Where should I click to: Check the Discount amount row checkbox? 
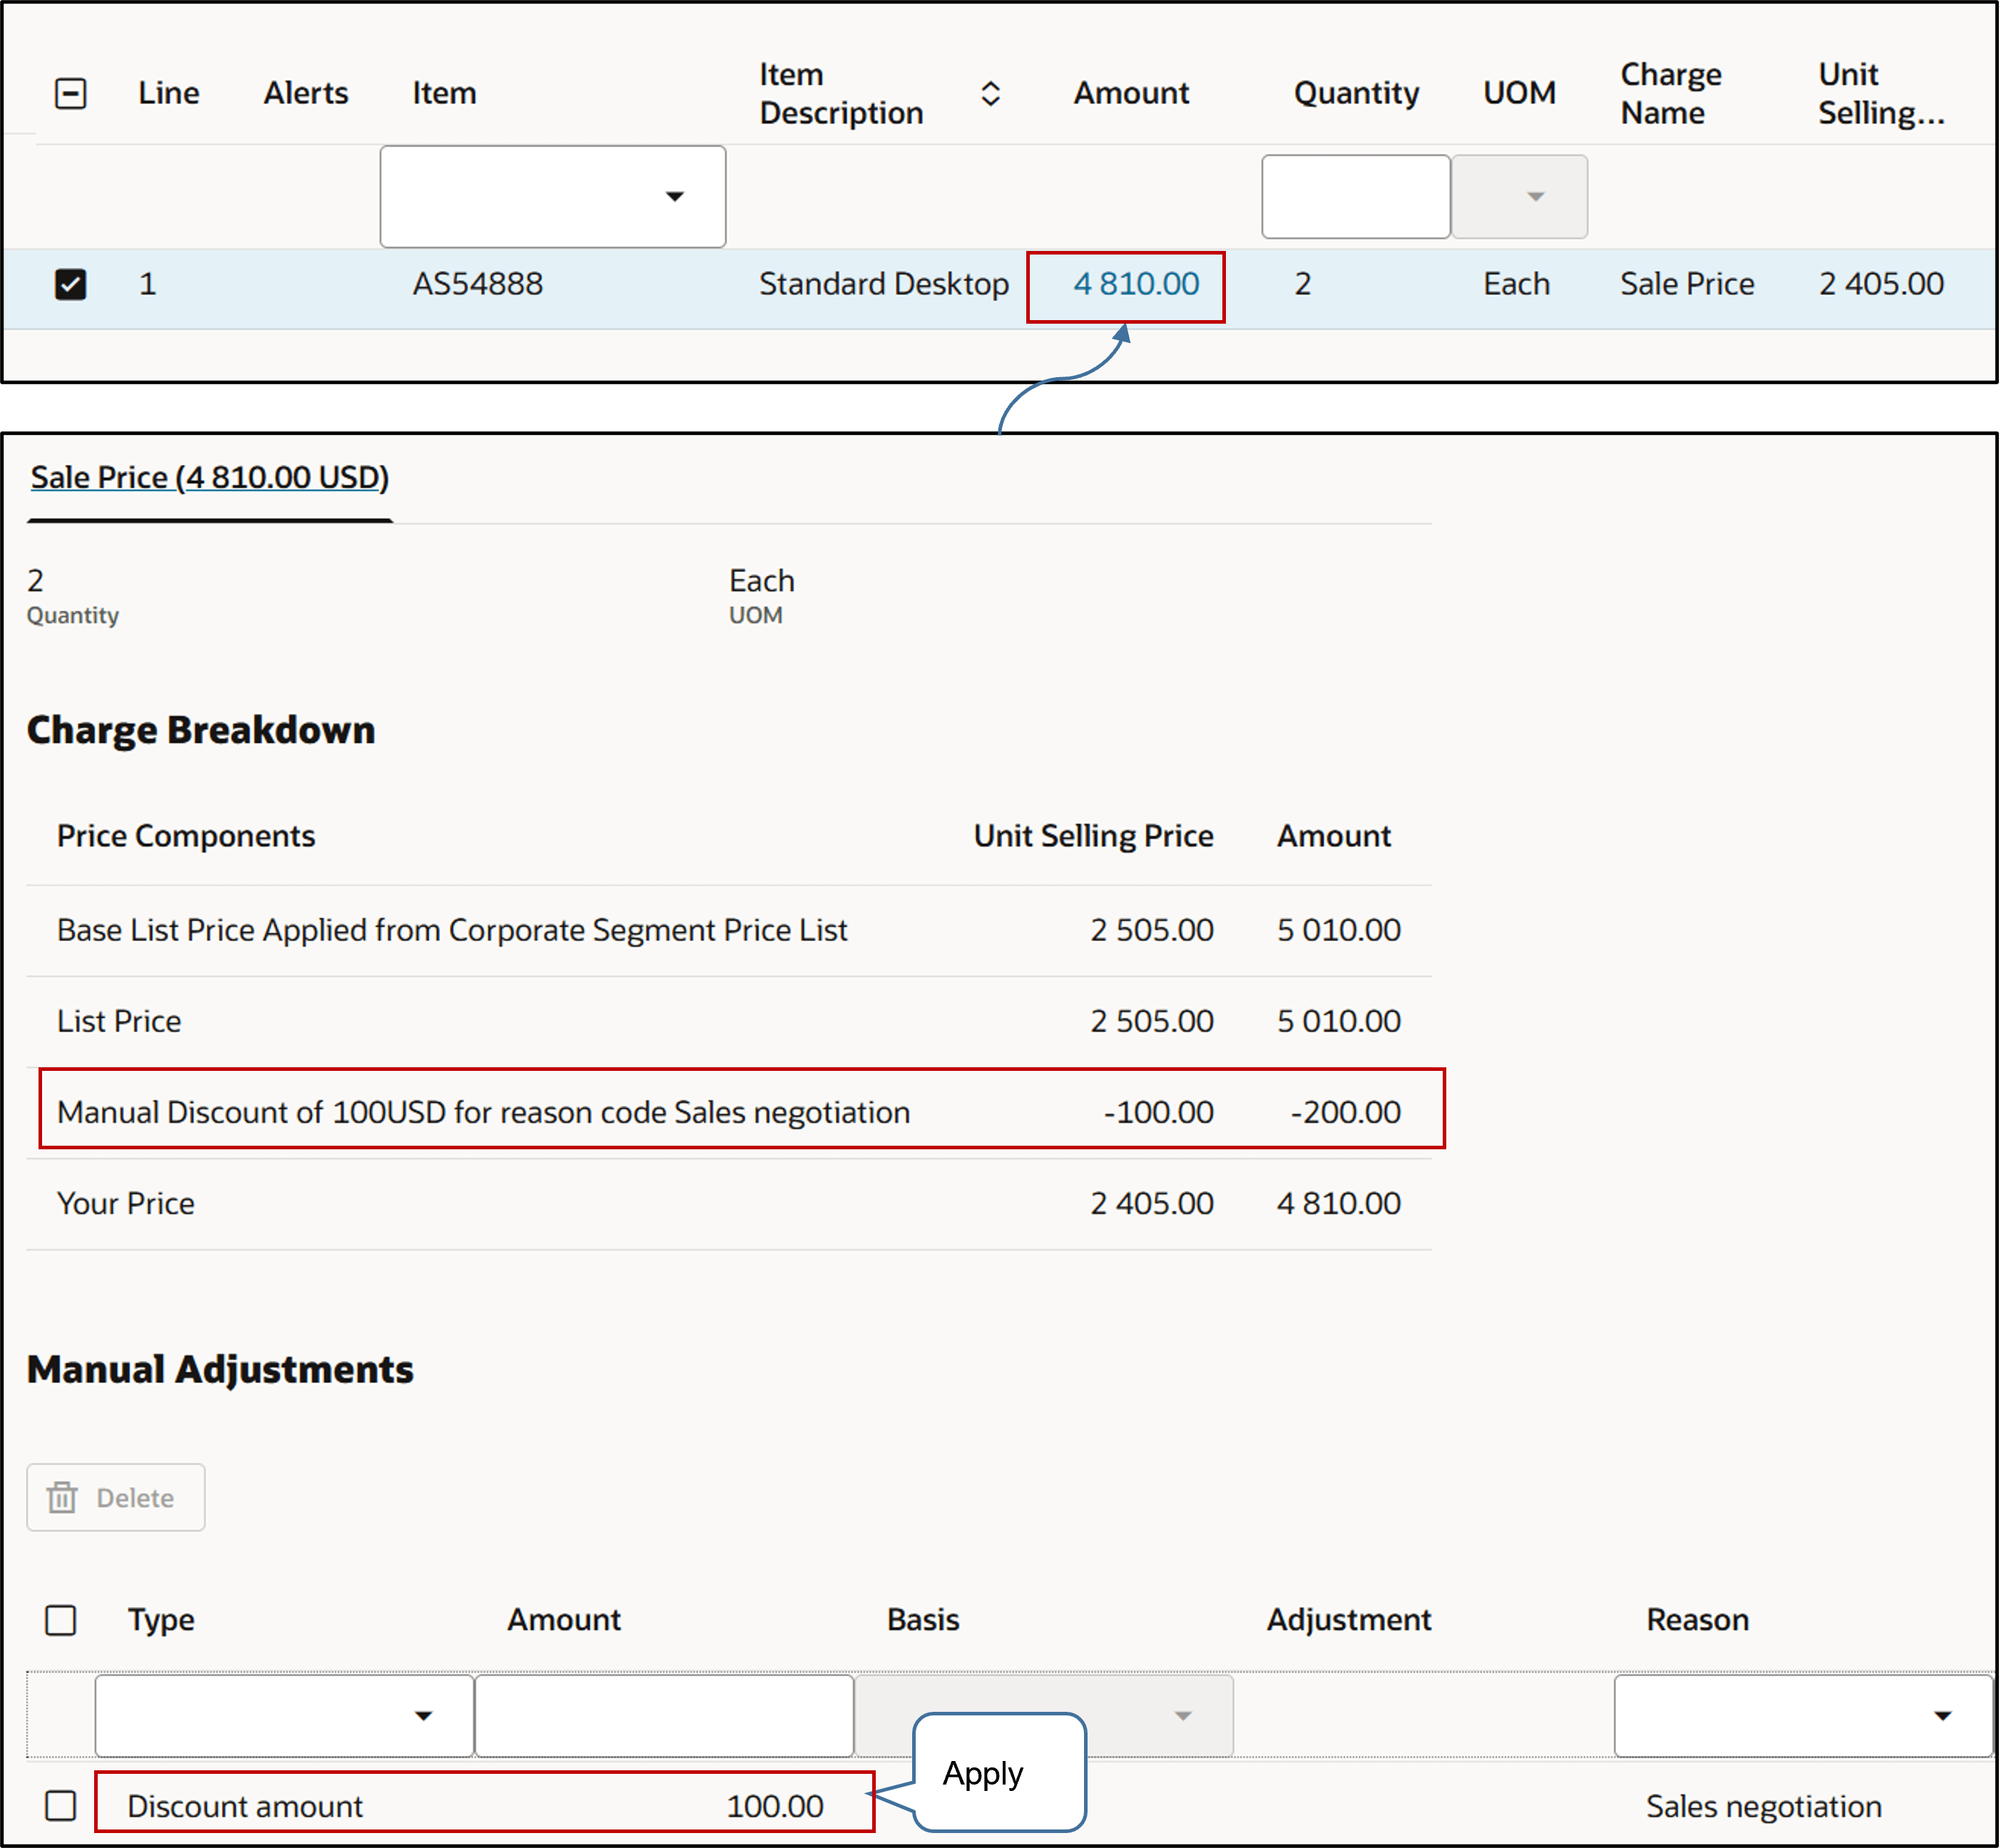[x=60, y=1805]
